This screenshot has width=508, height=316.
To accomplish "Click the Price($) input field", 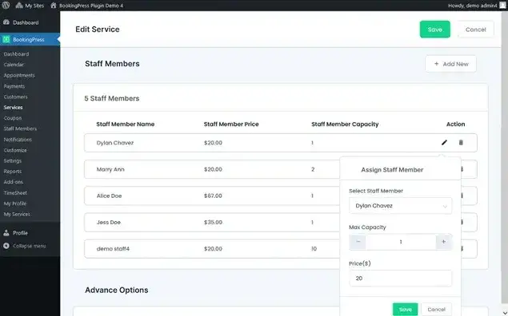I will click(x=401, y=278).
